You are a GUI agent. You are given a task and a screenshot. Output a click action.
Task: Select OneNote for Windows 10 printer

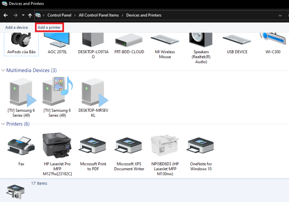[200, 146]
